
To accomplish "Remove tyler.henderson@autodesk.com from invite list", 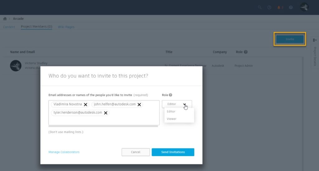I will (x=106, y=113).
